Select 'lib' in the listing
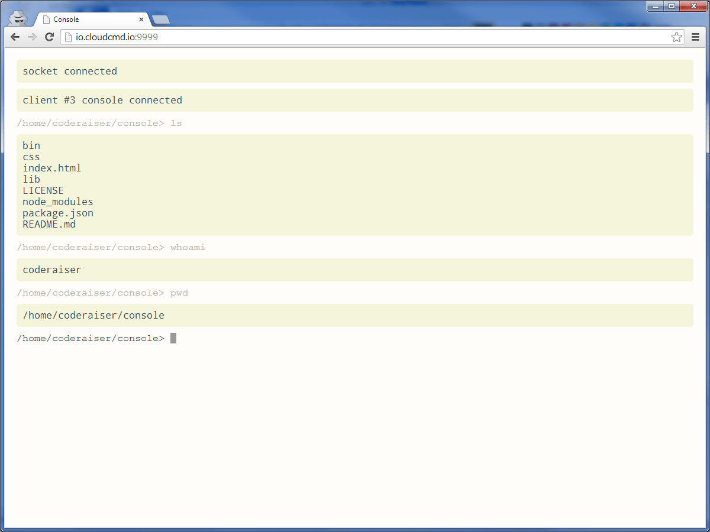The image size is (710, 532). [31, 179]
